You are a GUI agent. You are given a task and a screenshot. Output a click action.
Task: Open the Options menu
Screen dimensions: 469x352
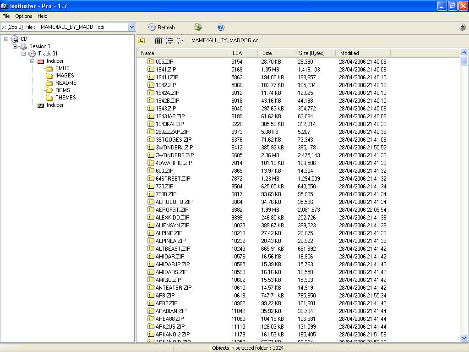pos(24,16)
